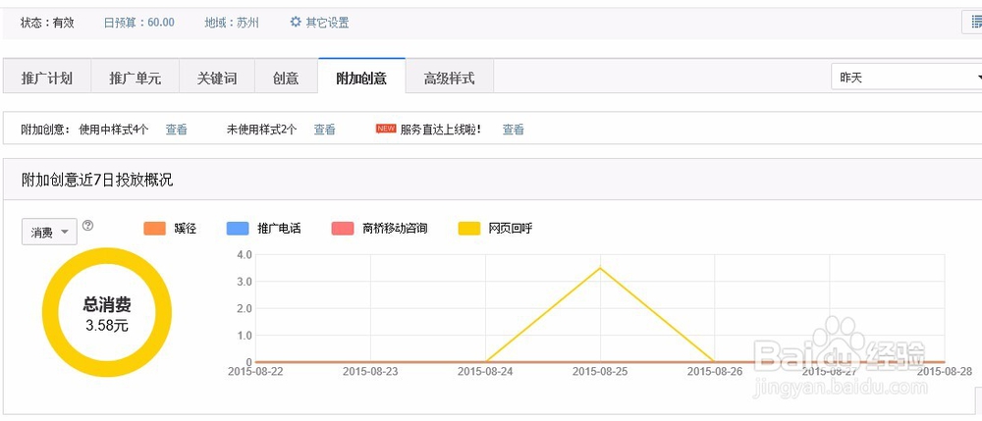Click the 2015-08-23 axis label
Image resolution: width=982 pixels, height=421 pixels.
pyautogui.click(x=370, y=371)
